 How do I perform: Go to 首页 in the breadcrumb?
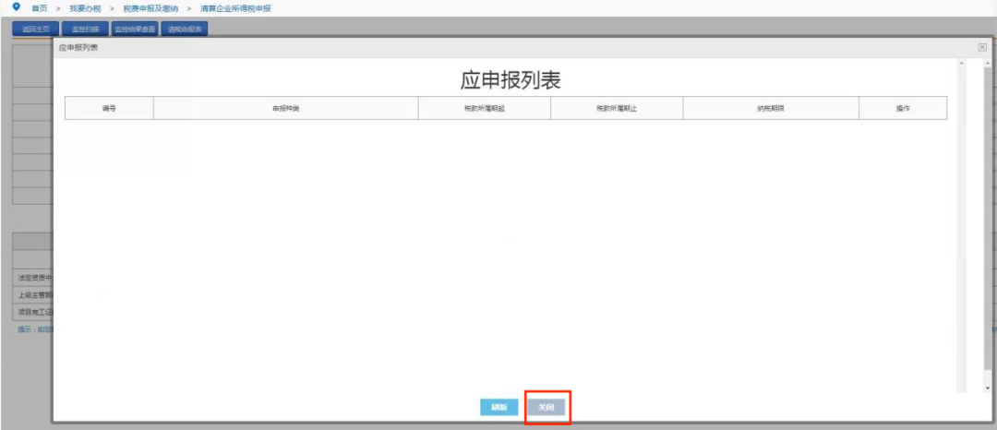[x=40, y=8]
